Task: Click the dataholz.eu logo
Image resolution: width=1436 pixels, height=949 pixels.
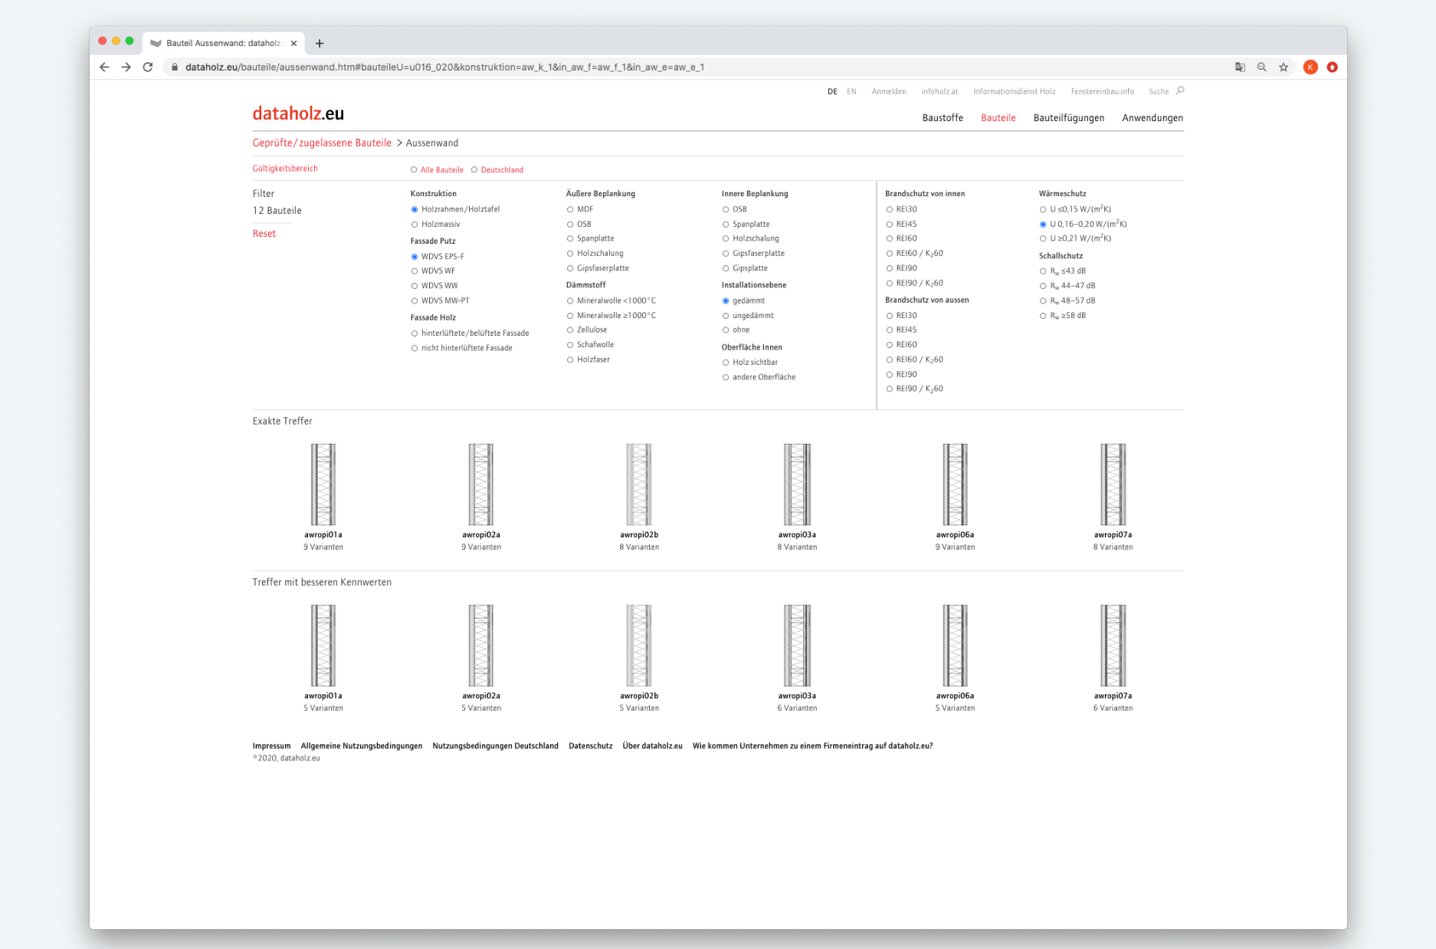Action: pos(298,113)
